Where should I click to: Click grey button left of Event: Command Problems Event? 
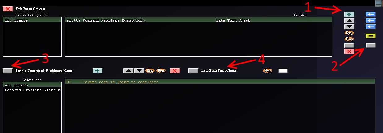(7, 71)
